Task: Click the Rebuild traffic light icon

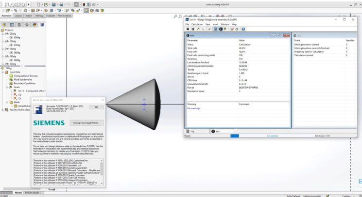Action: pyautogui.click(x=84, y=4)
